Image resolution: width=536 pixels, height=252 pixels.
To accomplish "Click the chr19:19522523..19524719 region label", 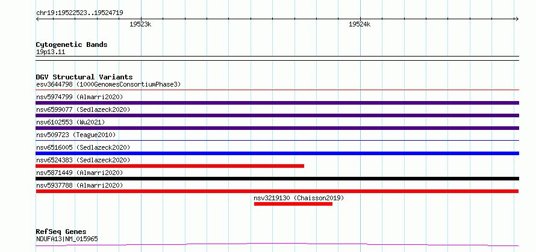I will [x=79, y=13].
